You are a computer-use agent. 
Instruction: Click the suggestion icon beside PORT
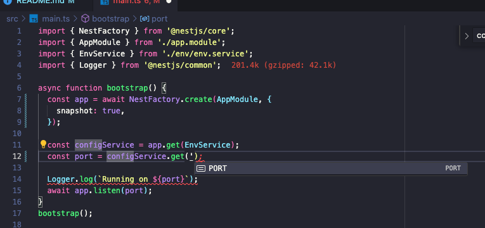[x=201, y=168]
